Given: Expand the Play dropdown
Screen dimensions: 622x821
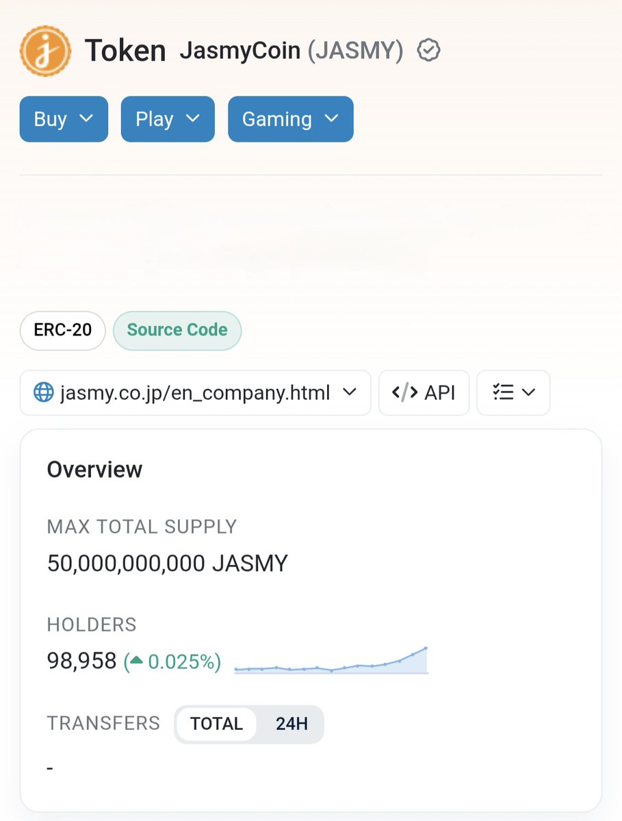Looking at the screenshot, I should tap(167, 118).
